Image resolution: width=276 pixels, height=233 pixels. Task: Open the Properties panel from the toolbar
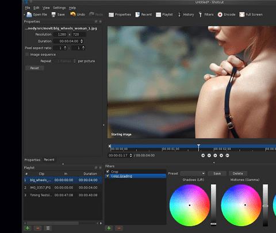coord(120,14)
